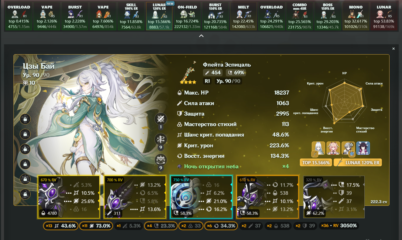402x240 pixels.
Task: Click the 222.3 cv value
Action: pos(379,202)
